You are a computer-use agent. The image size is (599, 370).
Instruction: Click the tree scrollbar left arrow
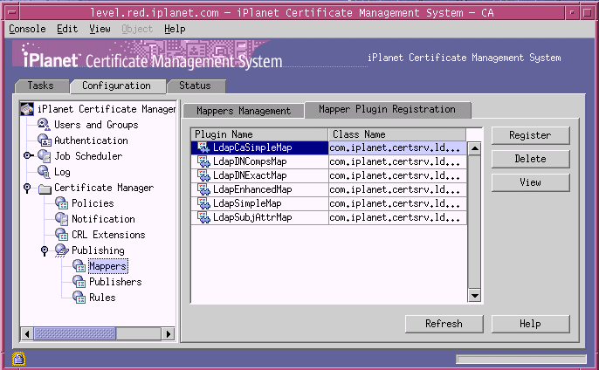(27, 333)
